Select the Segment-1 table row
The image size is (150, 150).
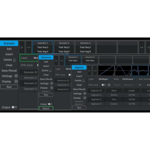point(118,95)
